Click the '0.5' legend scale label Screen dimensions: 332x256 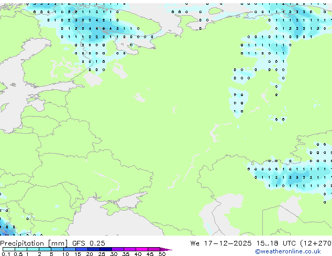18,254
